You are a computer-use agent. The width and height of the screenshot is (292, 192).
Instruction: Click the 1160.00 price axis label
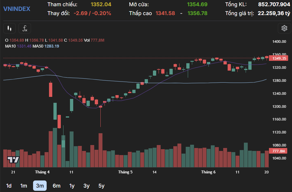[x=279, y=119]
